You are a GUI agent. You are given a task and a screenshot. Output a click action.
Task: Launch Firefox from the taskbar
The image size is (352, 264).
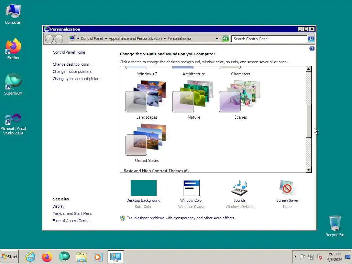pyautogui.click(x=47, y=256)
